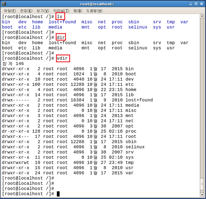Click the blue 'boot' in ls output
Screen dimensions: 206x199
click(x=7, y=27)
